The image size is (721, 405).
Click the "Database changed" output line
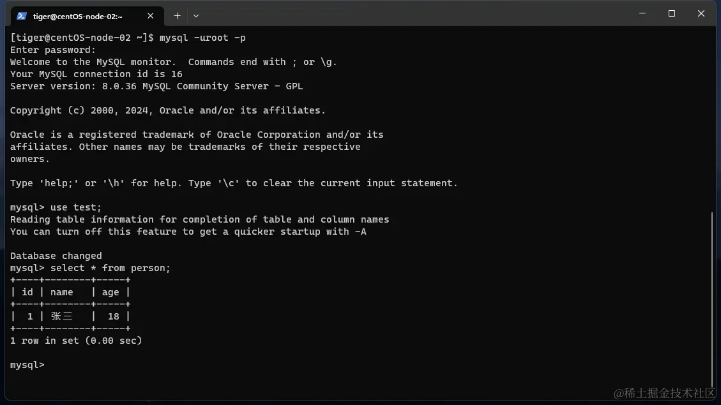(x=56, y=256)
